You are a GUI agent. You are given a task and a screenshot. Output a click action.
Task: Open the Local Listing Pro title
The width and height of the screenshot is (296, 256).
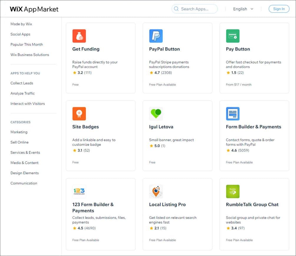pos(167,205)
